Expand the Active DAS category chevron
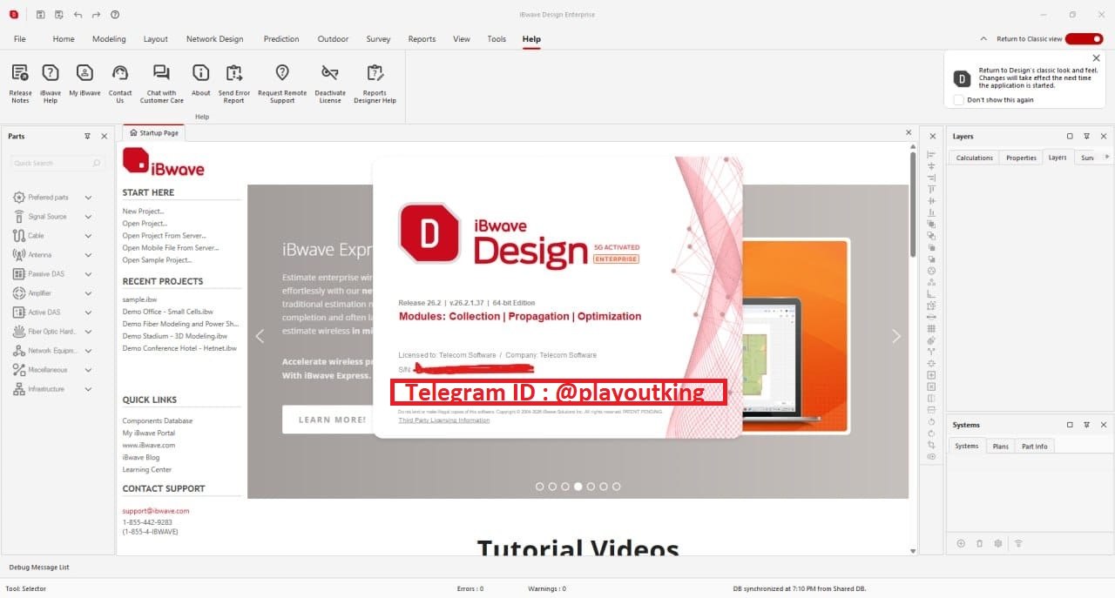Image resolution: width=1115 pixels, height=598 pixels. pyautogui.click(x=88, y=312)
